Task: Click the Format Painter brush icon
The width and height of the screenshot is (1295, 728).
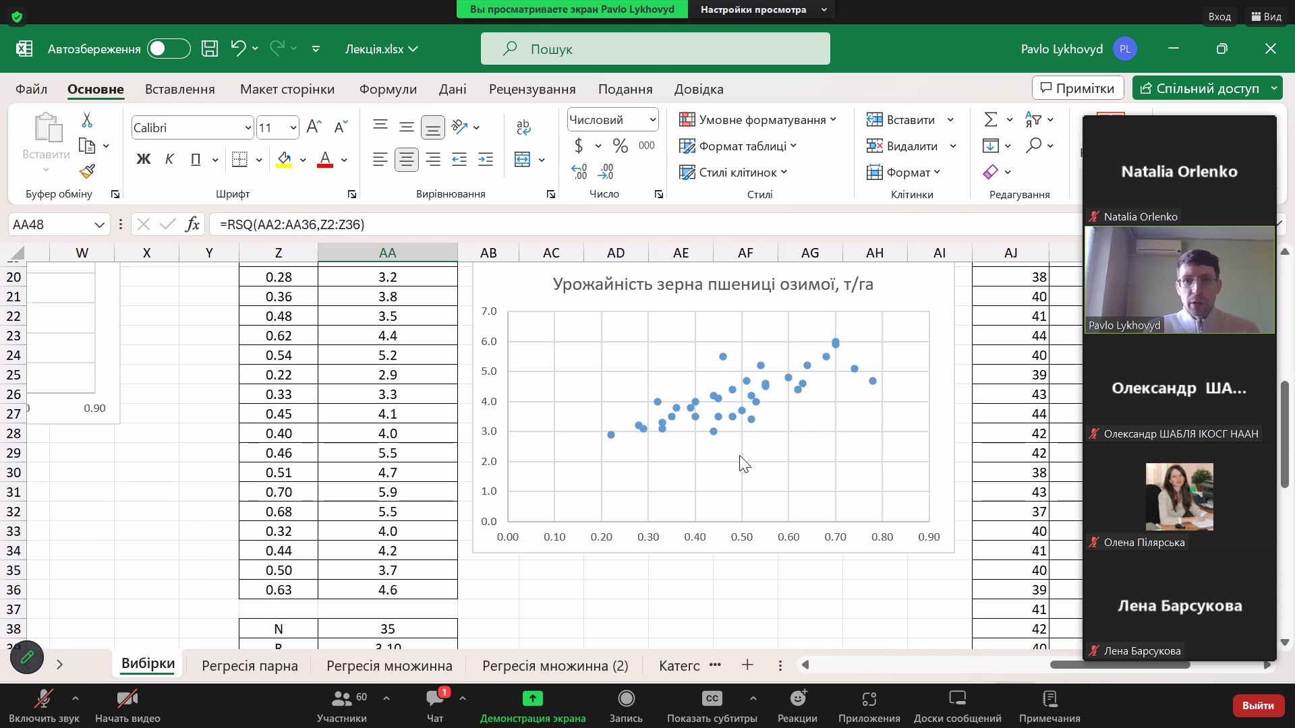Action: click(x=87, y=172)
